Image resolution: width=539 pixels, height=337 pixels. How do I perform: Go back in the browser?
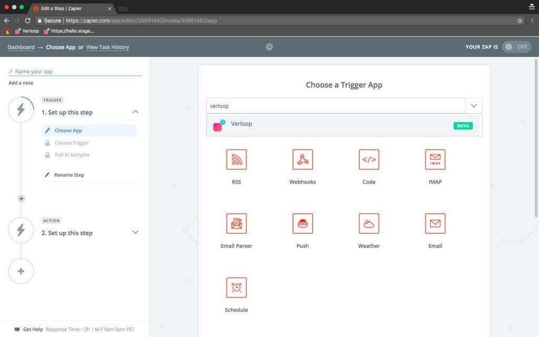6,21
